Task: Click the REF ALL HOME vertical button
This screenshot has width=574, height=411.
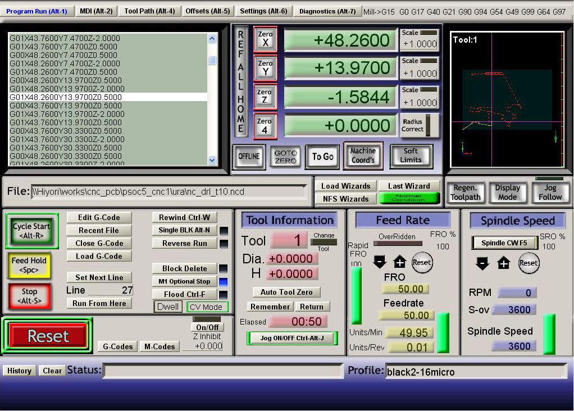Action: coord(241,81)
